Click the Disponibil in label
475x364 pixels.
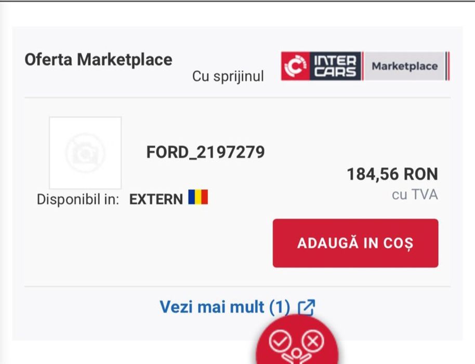78,199
